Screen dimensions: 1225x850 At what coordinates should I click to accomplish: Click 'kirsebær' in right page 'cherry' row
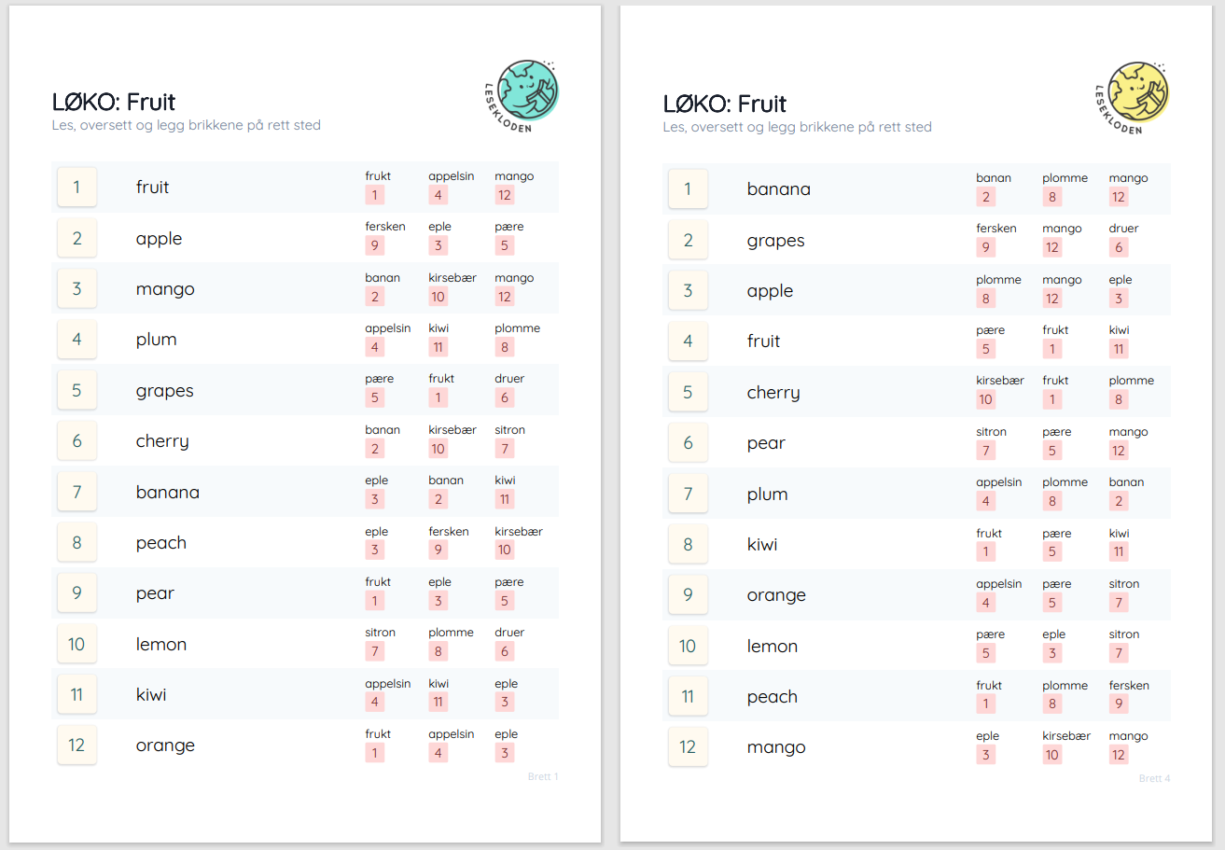tap(999, 381)
